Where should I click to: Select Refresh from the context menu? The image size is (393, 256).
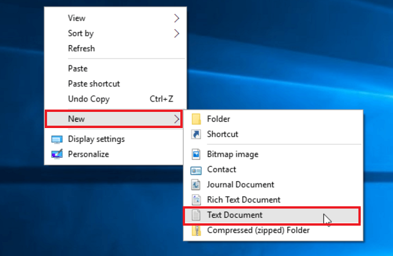82,49
